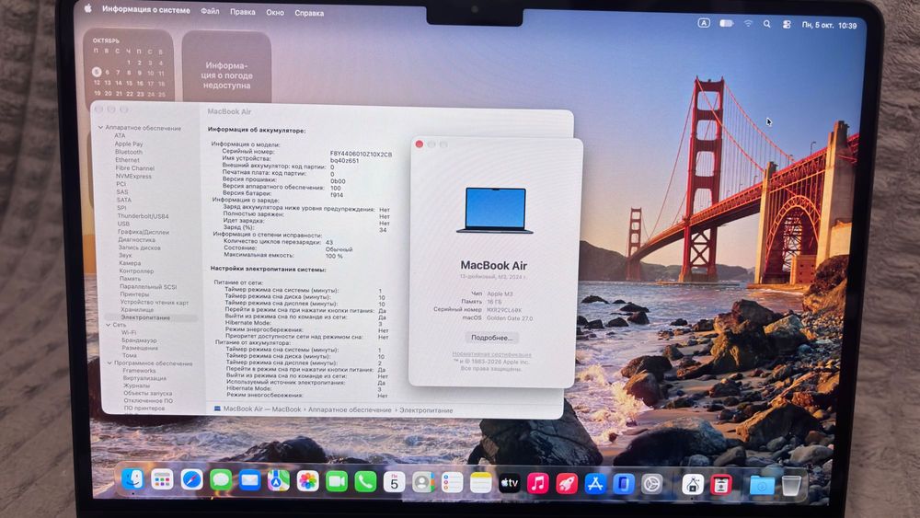
Task: Select Frameworks under Программное обеспечение
Action: click(139, 371)
